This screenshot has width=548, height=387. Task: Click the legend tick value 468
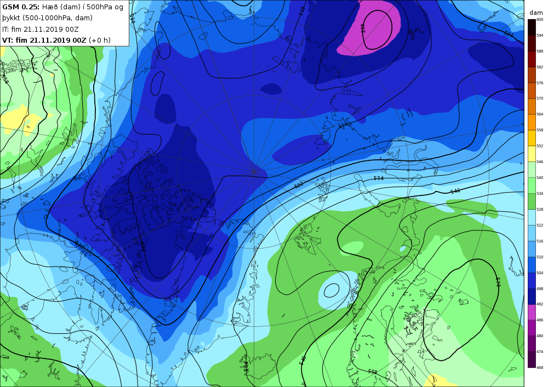(540, 367)
